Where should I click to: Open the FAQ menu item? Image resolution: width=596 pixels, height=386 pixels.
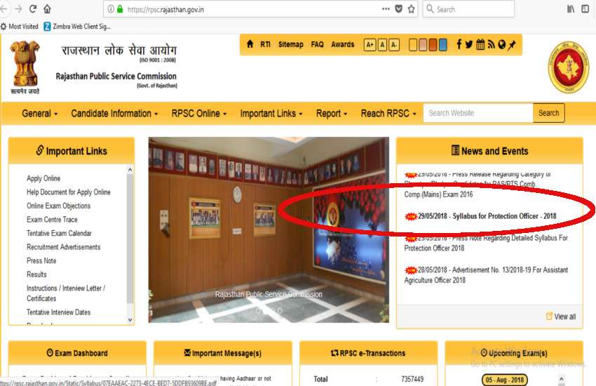317,44
